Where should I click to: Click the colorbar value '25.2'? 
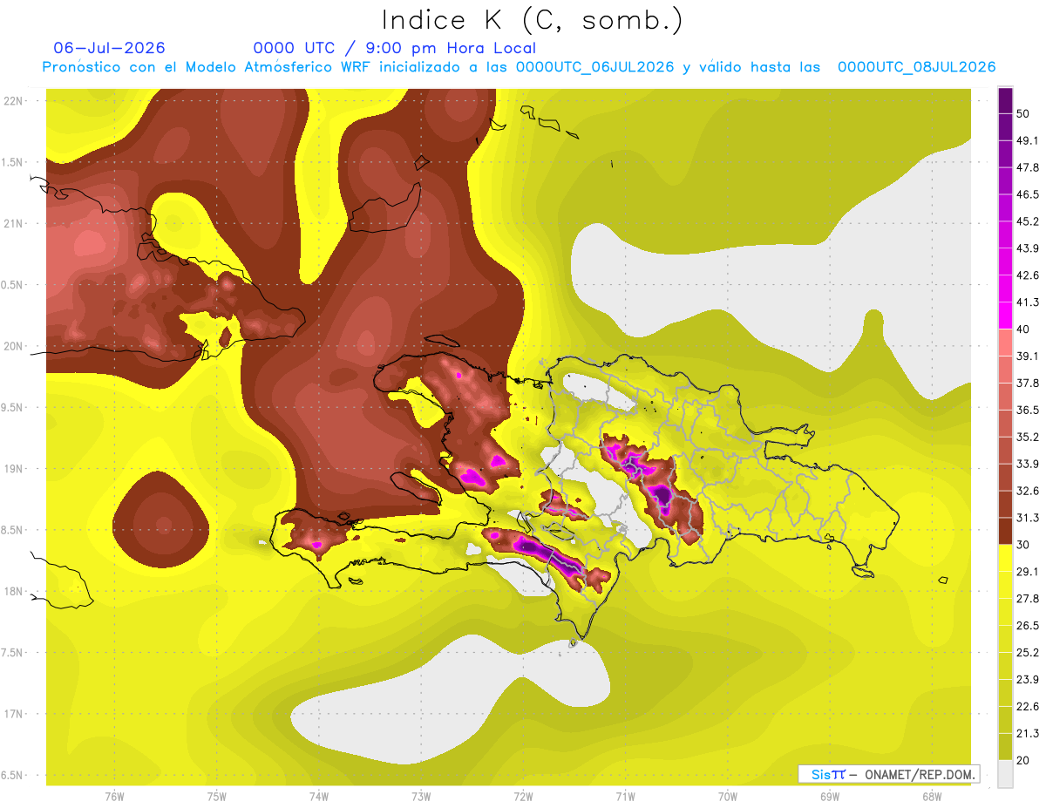[1027, 653]
